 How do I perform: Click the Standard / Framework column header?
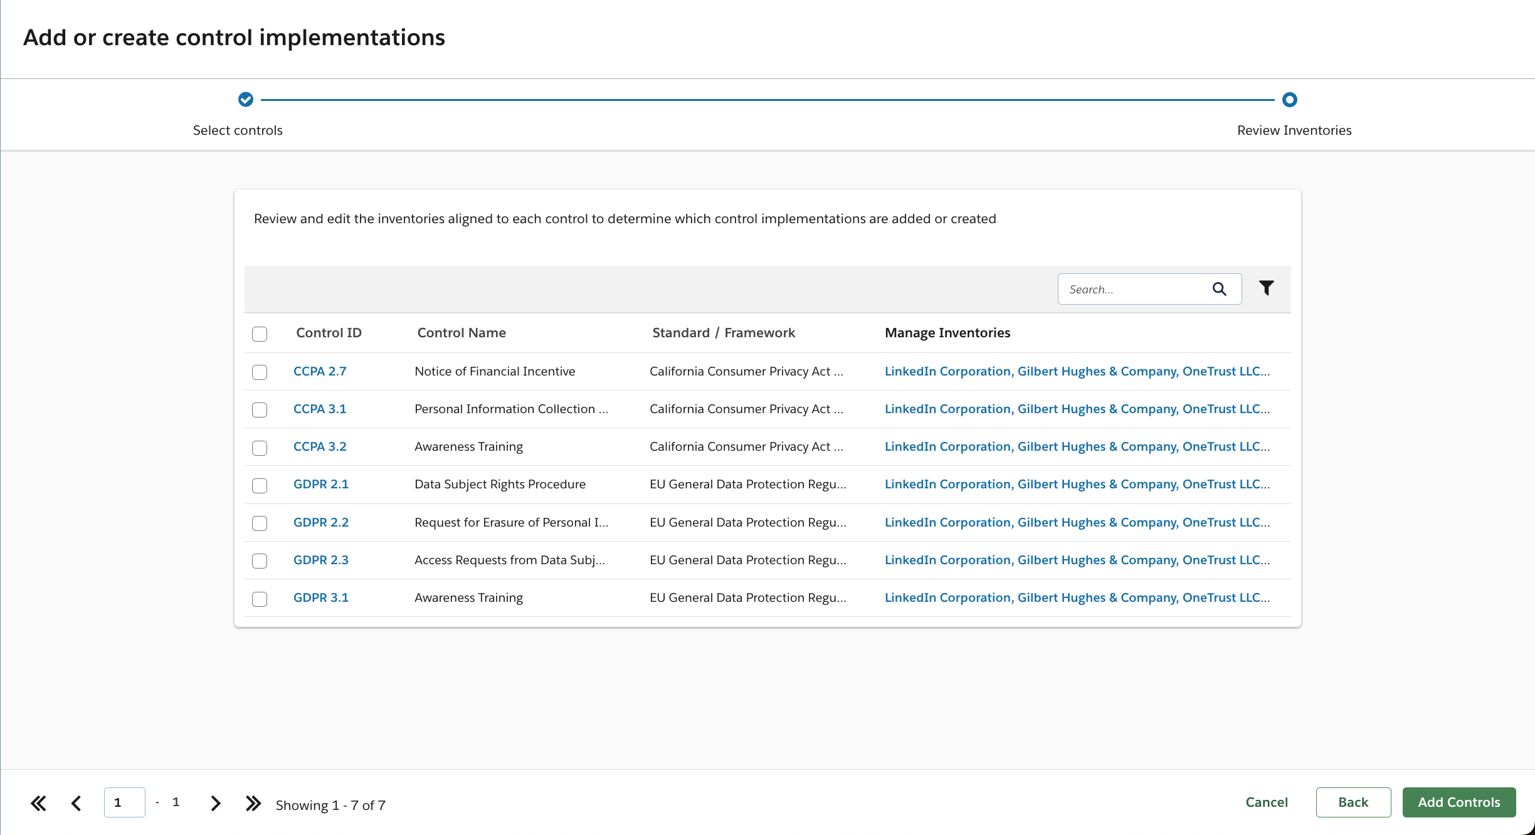tap(724, 333)
